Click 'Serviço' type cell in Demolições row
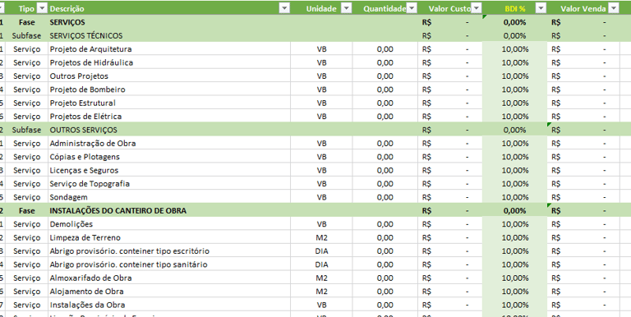Viewport: 631px width, 317px height. coord(26,224)
